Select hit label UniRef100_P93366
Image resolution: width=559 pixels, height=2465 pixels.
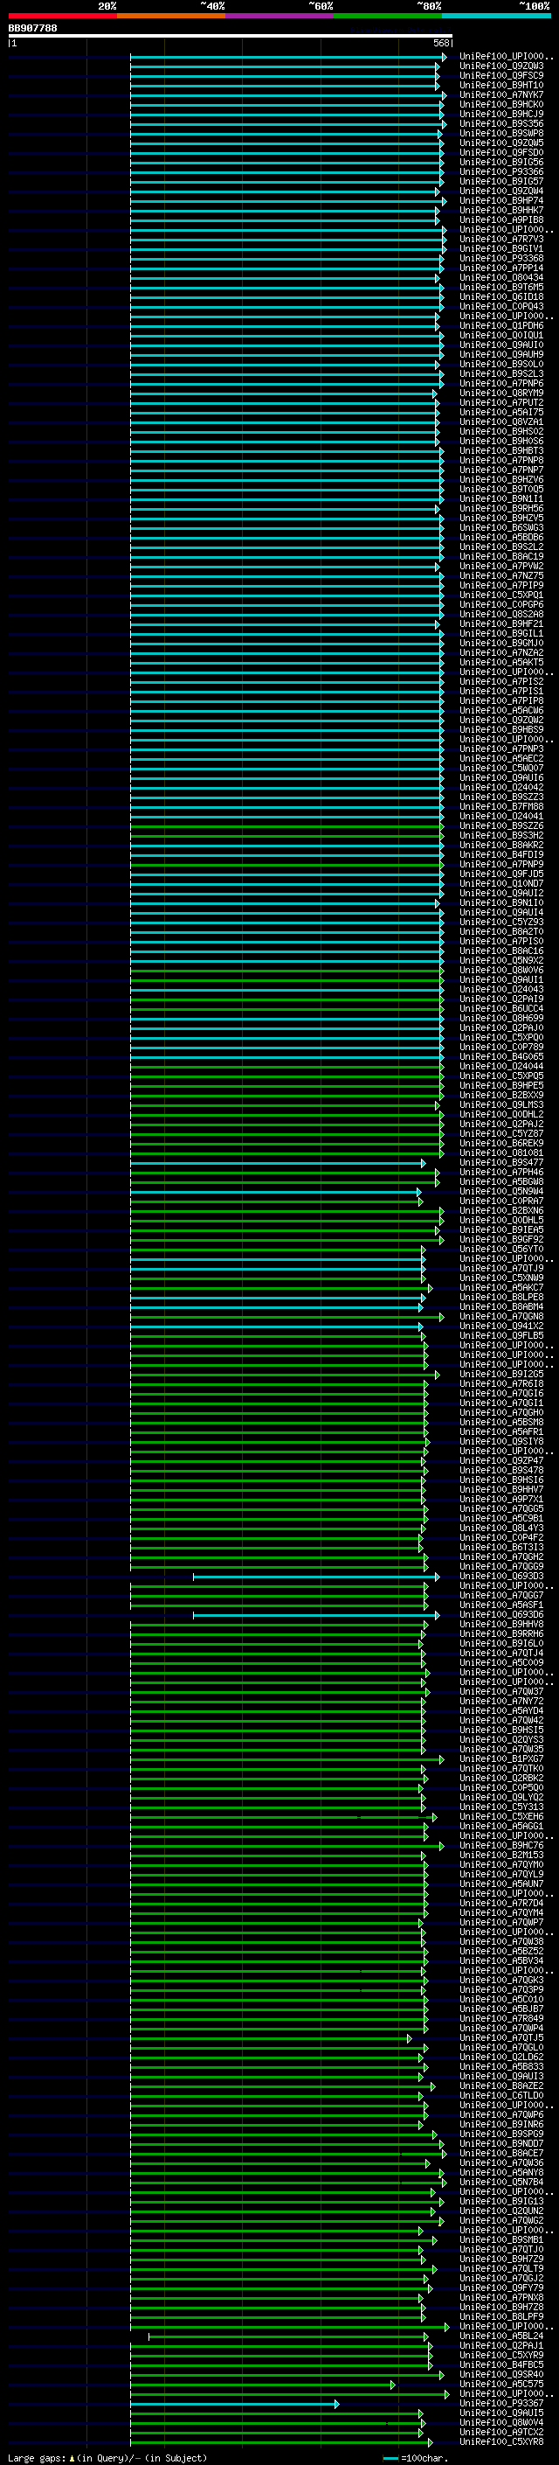tap(501, 171)
